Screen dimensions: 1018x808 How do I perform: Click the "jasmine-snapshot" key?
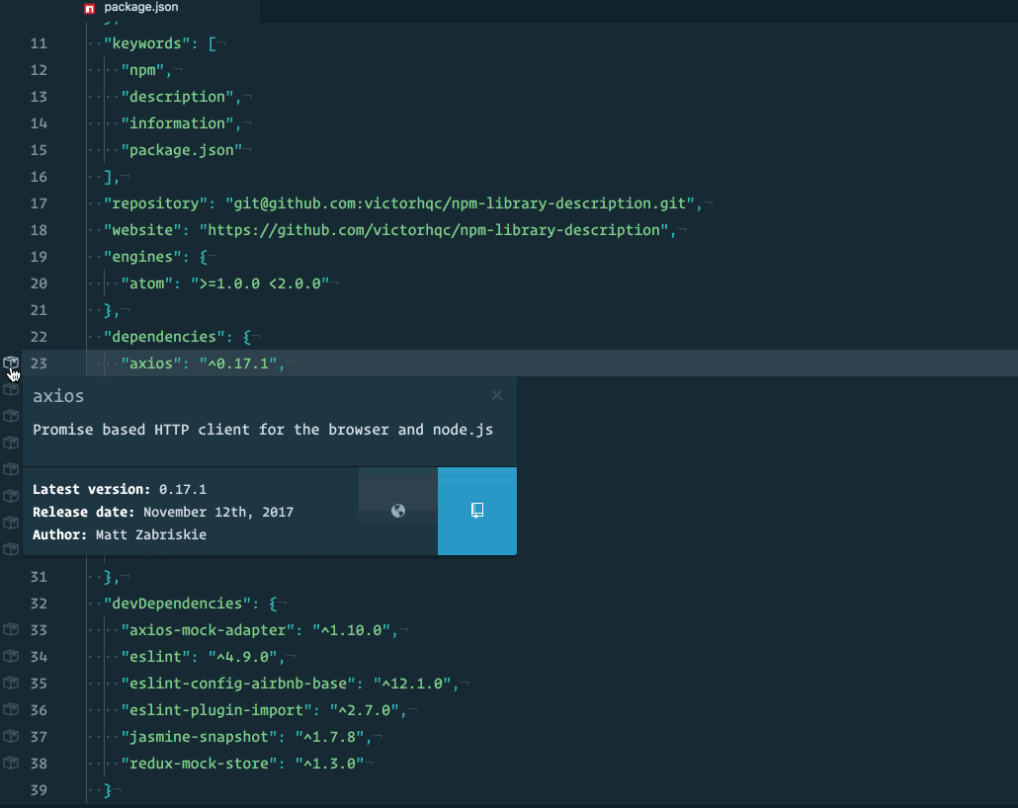point(200,736)
